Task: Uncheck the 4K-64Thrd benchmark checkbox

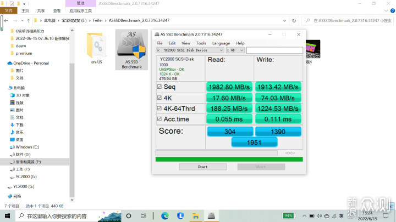Action: (x=159, y=108)
